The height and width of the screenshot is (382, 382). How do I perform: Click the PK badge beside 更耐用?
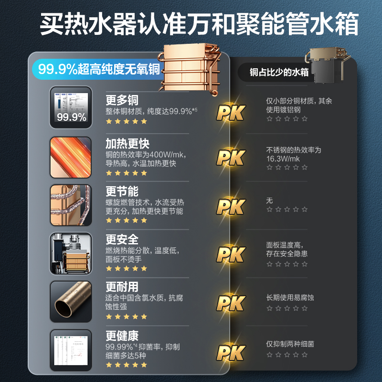[x=231, y=303]
